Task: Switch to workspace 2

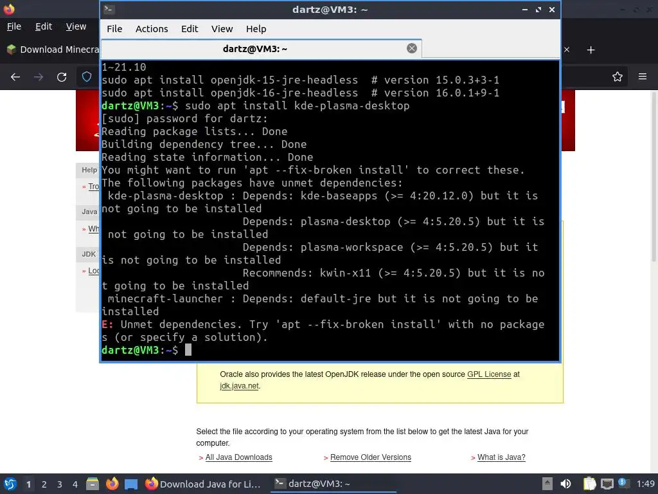Action: [44, 484]
